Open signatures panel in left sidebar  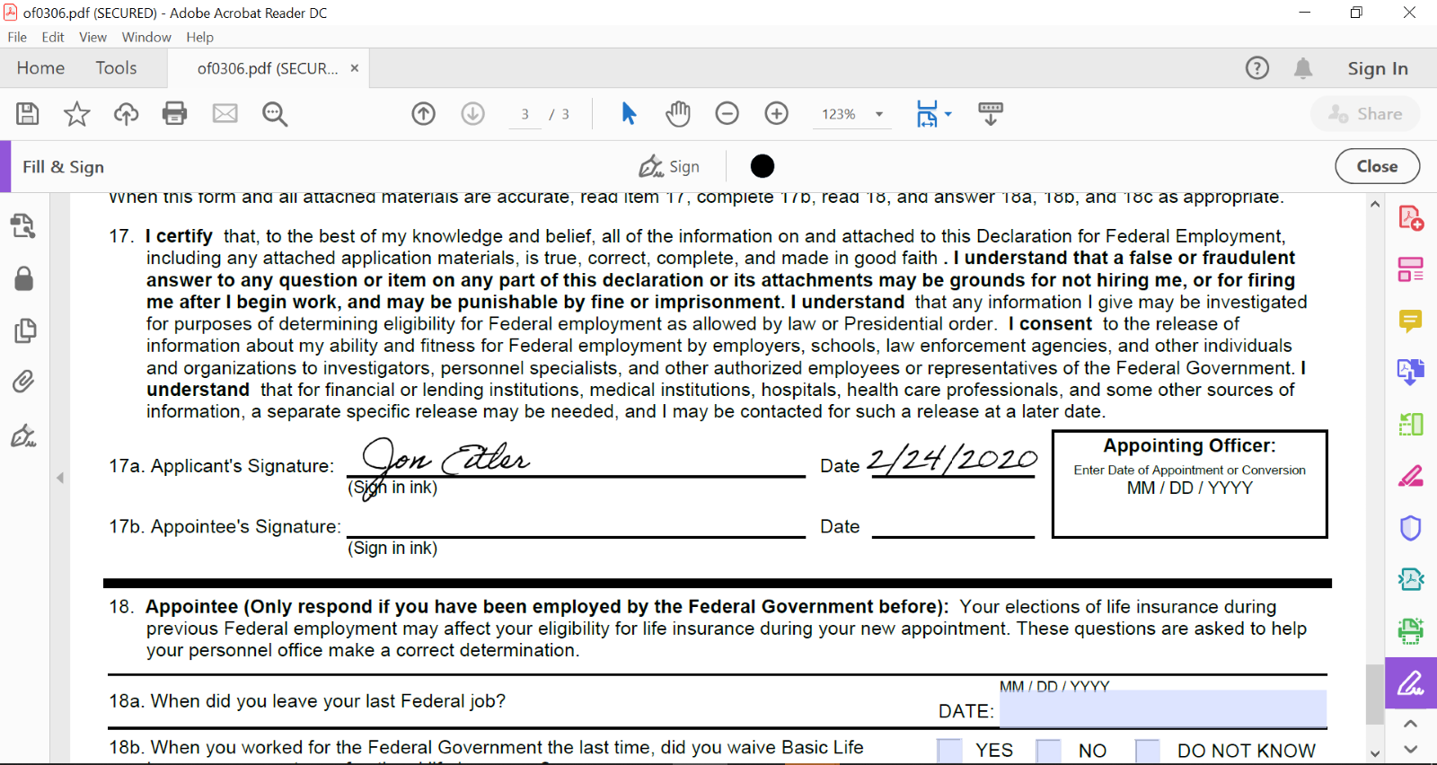coord(23,435)
